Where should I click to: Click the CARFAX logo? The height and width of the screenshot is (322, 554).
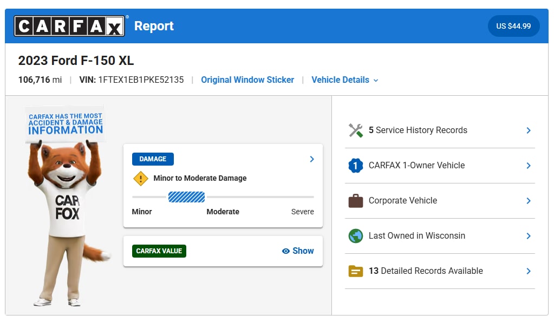69,26
